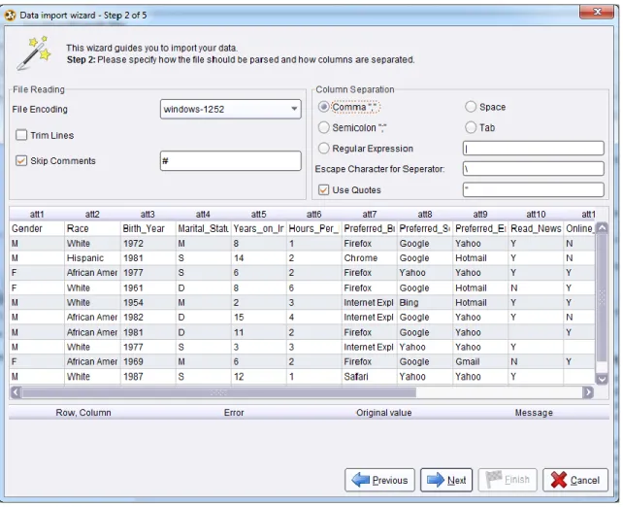Viewport: 623px width, 507px height.
Task: Click the Birth_Year cell
Action: (148, 228)
